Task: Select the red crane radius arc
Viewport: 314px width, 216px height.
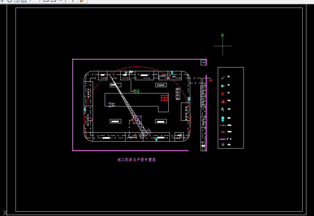Action: coord(137,67)
